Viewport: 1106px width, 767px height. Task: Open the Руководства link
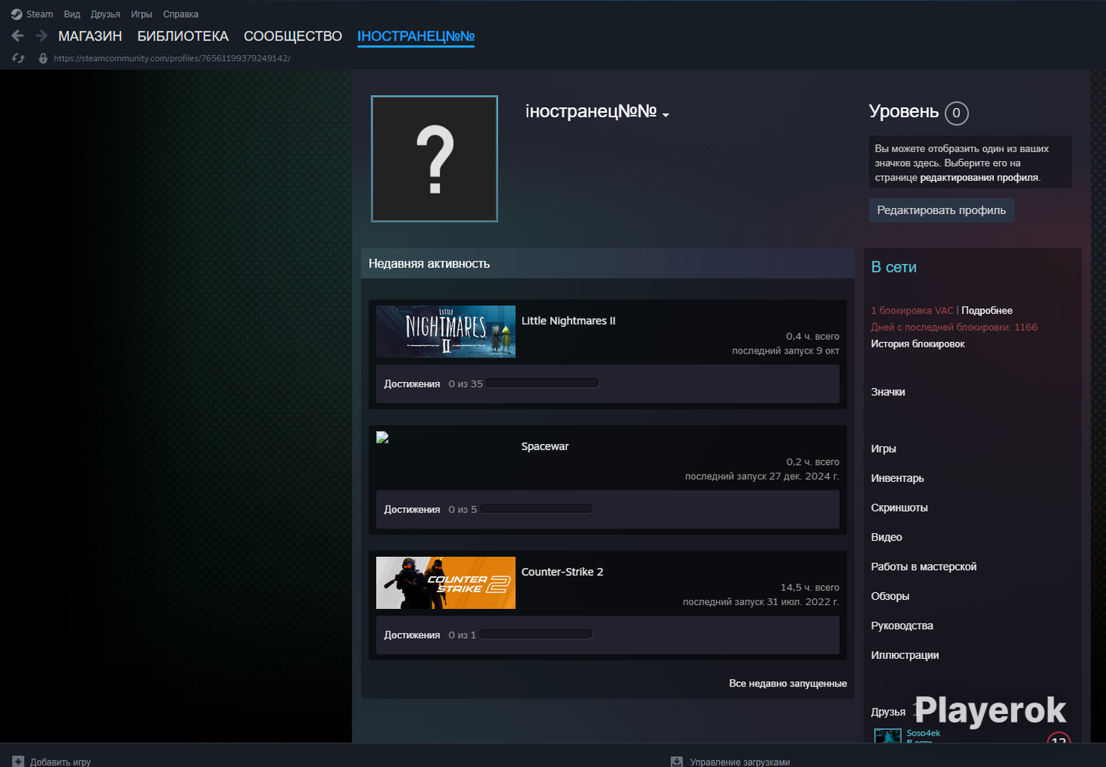pyautogui.click(x=902, y=626)
